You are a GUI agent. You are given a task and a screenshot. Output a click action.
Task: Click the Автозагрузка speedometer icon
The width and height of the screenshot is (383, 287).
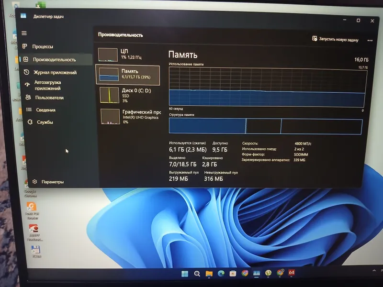click(27, 85)
